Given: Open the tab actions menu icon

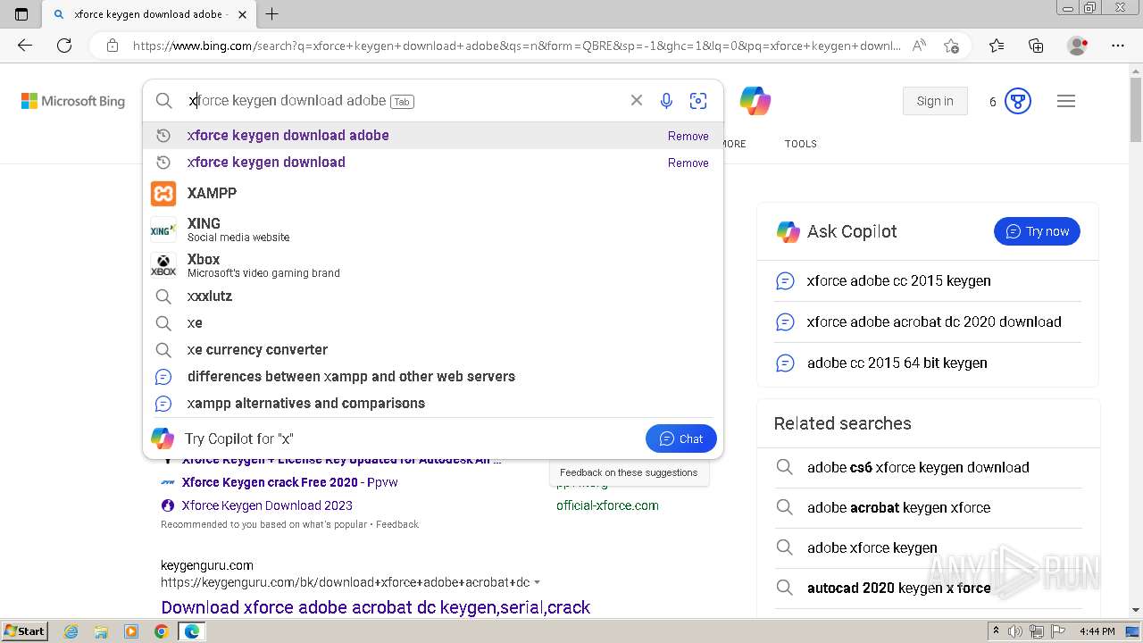Looking at the screenshot, I should coord(21,14).
